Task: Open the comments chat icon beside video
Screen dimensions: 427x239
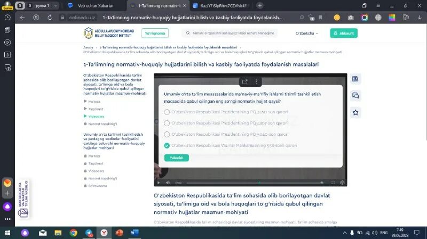Action: 355,96
